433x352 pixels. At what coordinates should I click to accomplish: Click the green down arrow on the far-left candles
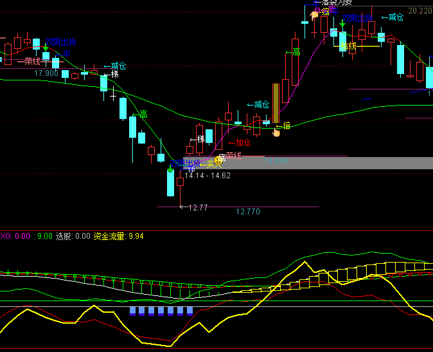pyautogui.click(x=46, y=48)
